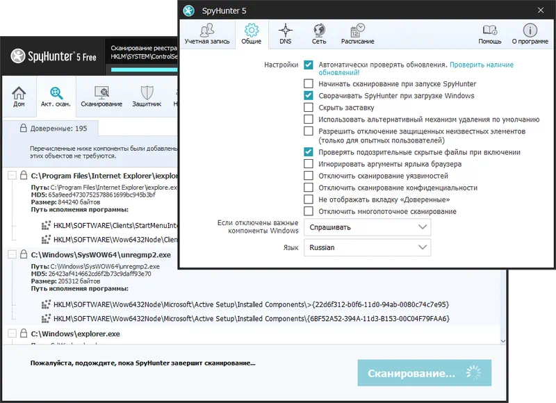
Task: Select the Доверенные: 195 tab
Action: pyautogui.click(x=50, y=129)
